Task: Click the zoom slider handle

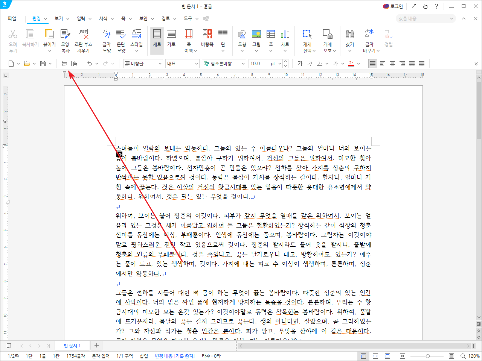Action: 428,356
